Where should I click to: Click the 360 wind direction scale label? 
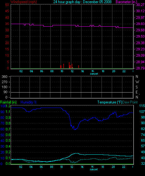(4, 77)
